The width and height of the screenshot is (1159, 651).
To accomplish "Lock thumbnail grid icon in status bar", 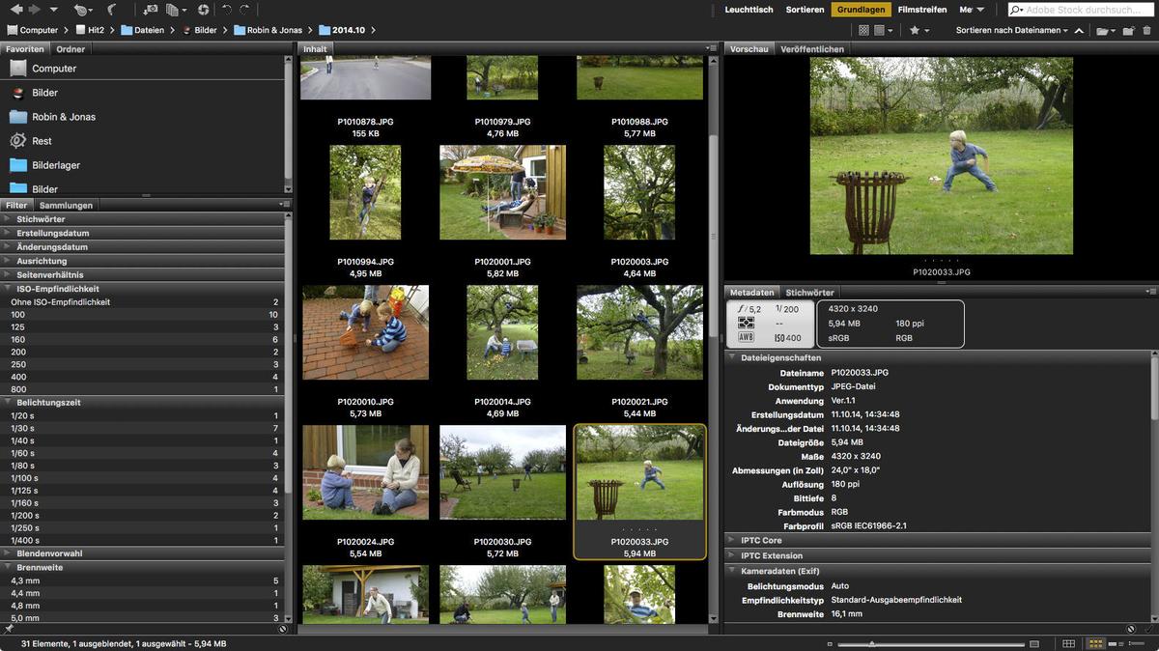I will [1068, 643].
